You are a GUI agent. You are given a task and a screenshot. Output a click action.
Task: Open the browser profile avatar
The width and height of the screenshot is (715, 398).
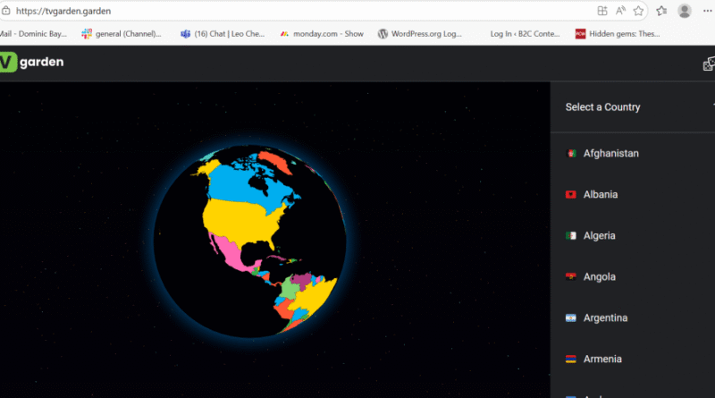(x=685, y=11)
